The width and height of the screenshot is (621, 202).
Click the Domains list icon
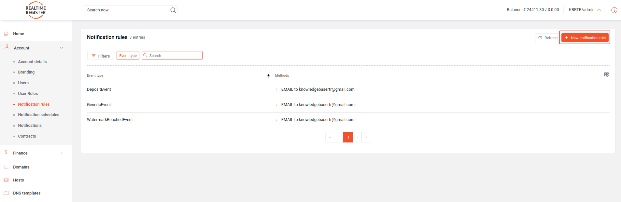[x=6, y=167]
